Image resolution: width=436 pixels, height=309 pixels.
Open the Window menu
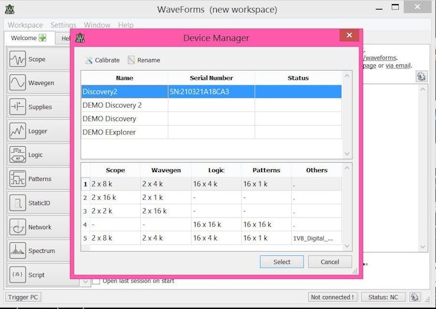tap(97, 25)
